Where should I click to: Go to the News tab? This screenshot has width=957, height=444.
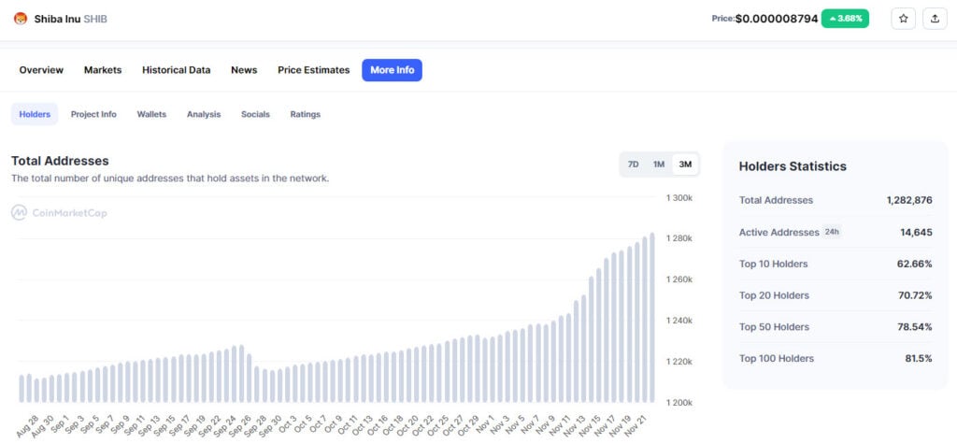pyautogui.click(x=244, y=70)
